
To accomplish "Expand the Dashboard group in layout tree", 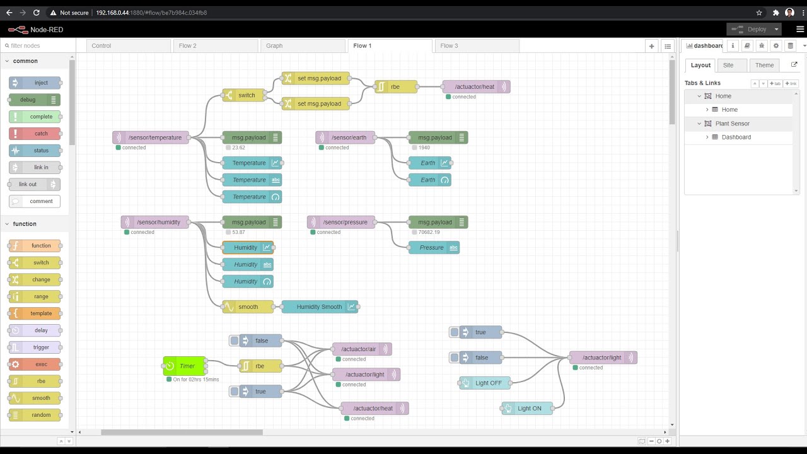I will (x=707, y=137).
